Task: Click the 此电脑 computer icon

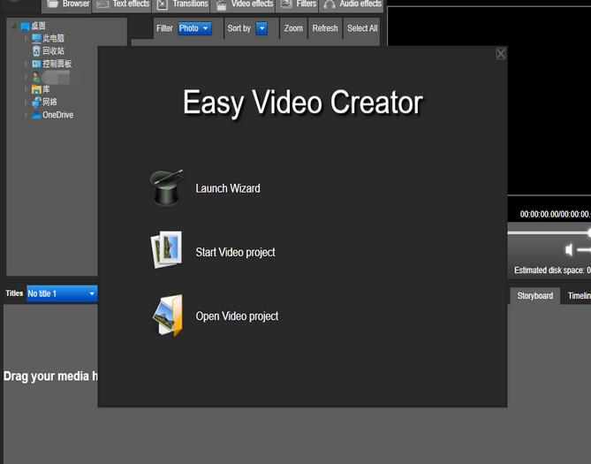Action: point(36,38)
